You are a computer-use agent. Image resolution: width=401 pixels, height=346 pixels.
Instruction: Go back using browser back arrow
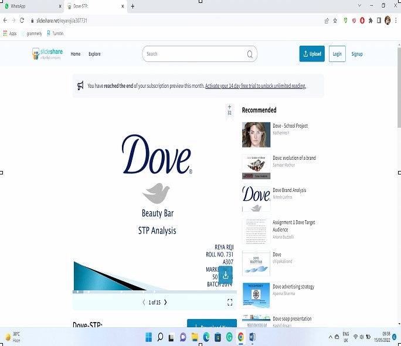pyautogui.click(x=5, y=20)
